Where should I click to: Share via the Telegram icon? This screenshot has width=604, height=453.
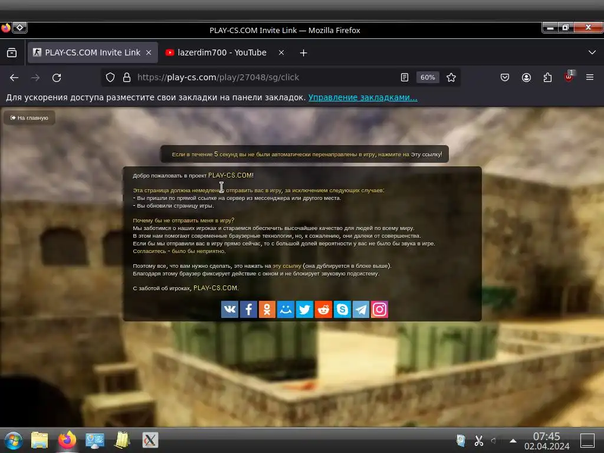pyautogui.click(x=360, y=309)
